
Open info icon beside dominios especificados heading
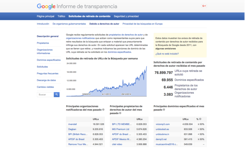click(164, 110)
